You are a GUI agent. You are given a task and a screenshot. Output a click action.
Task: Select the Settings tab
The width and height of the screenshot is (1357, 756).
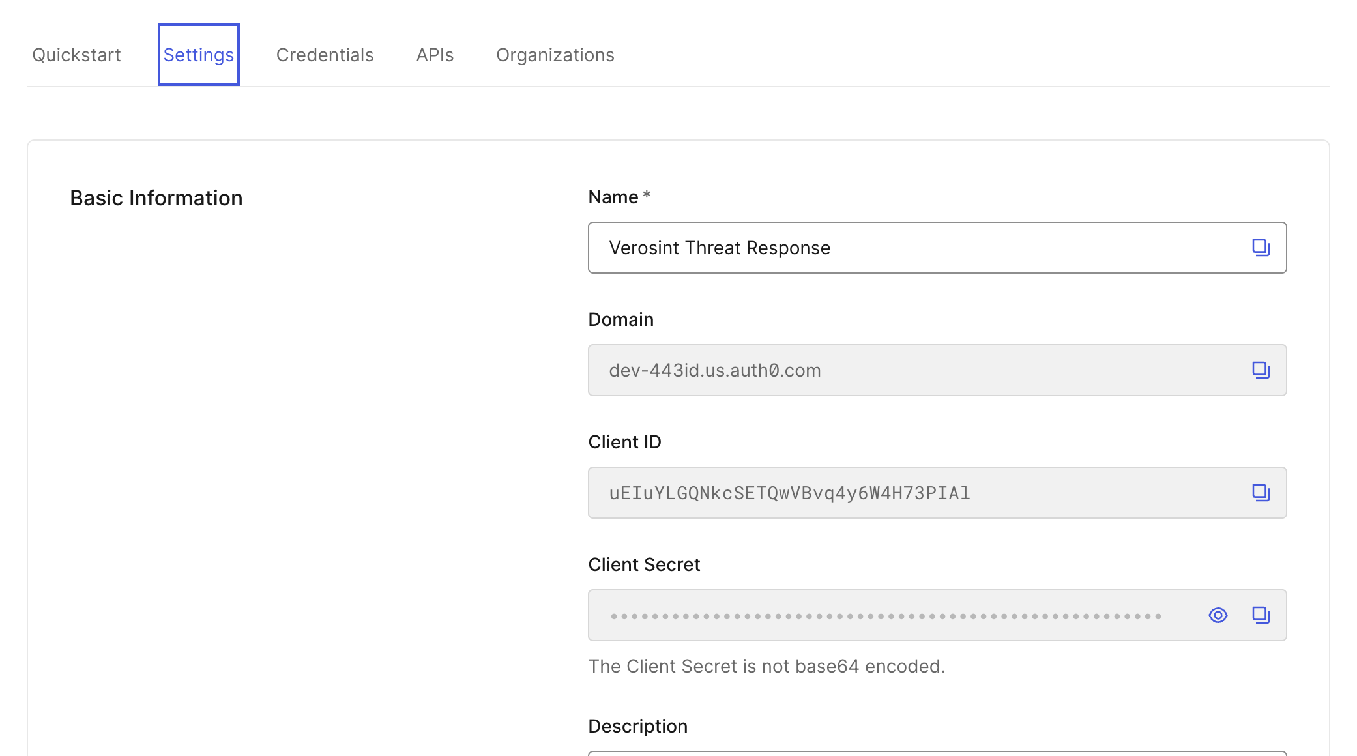tap(198, 55)
